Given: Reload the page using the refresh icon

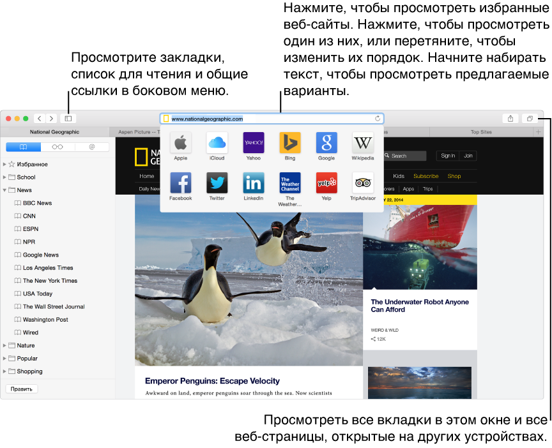Looking at the screenshot, I should (378, 119).
